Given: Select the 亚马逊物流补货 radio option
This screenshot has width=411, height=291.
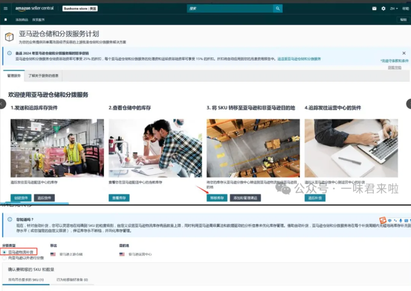Looking at the screenshot, I should (x=5, y=251).
